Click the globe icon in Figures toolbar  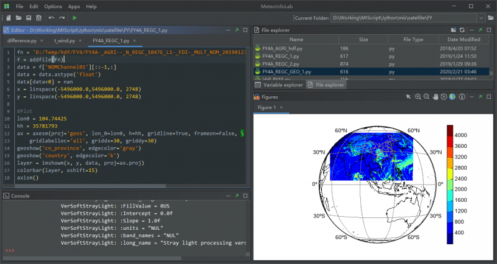(x=452, y=97)
